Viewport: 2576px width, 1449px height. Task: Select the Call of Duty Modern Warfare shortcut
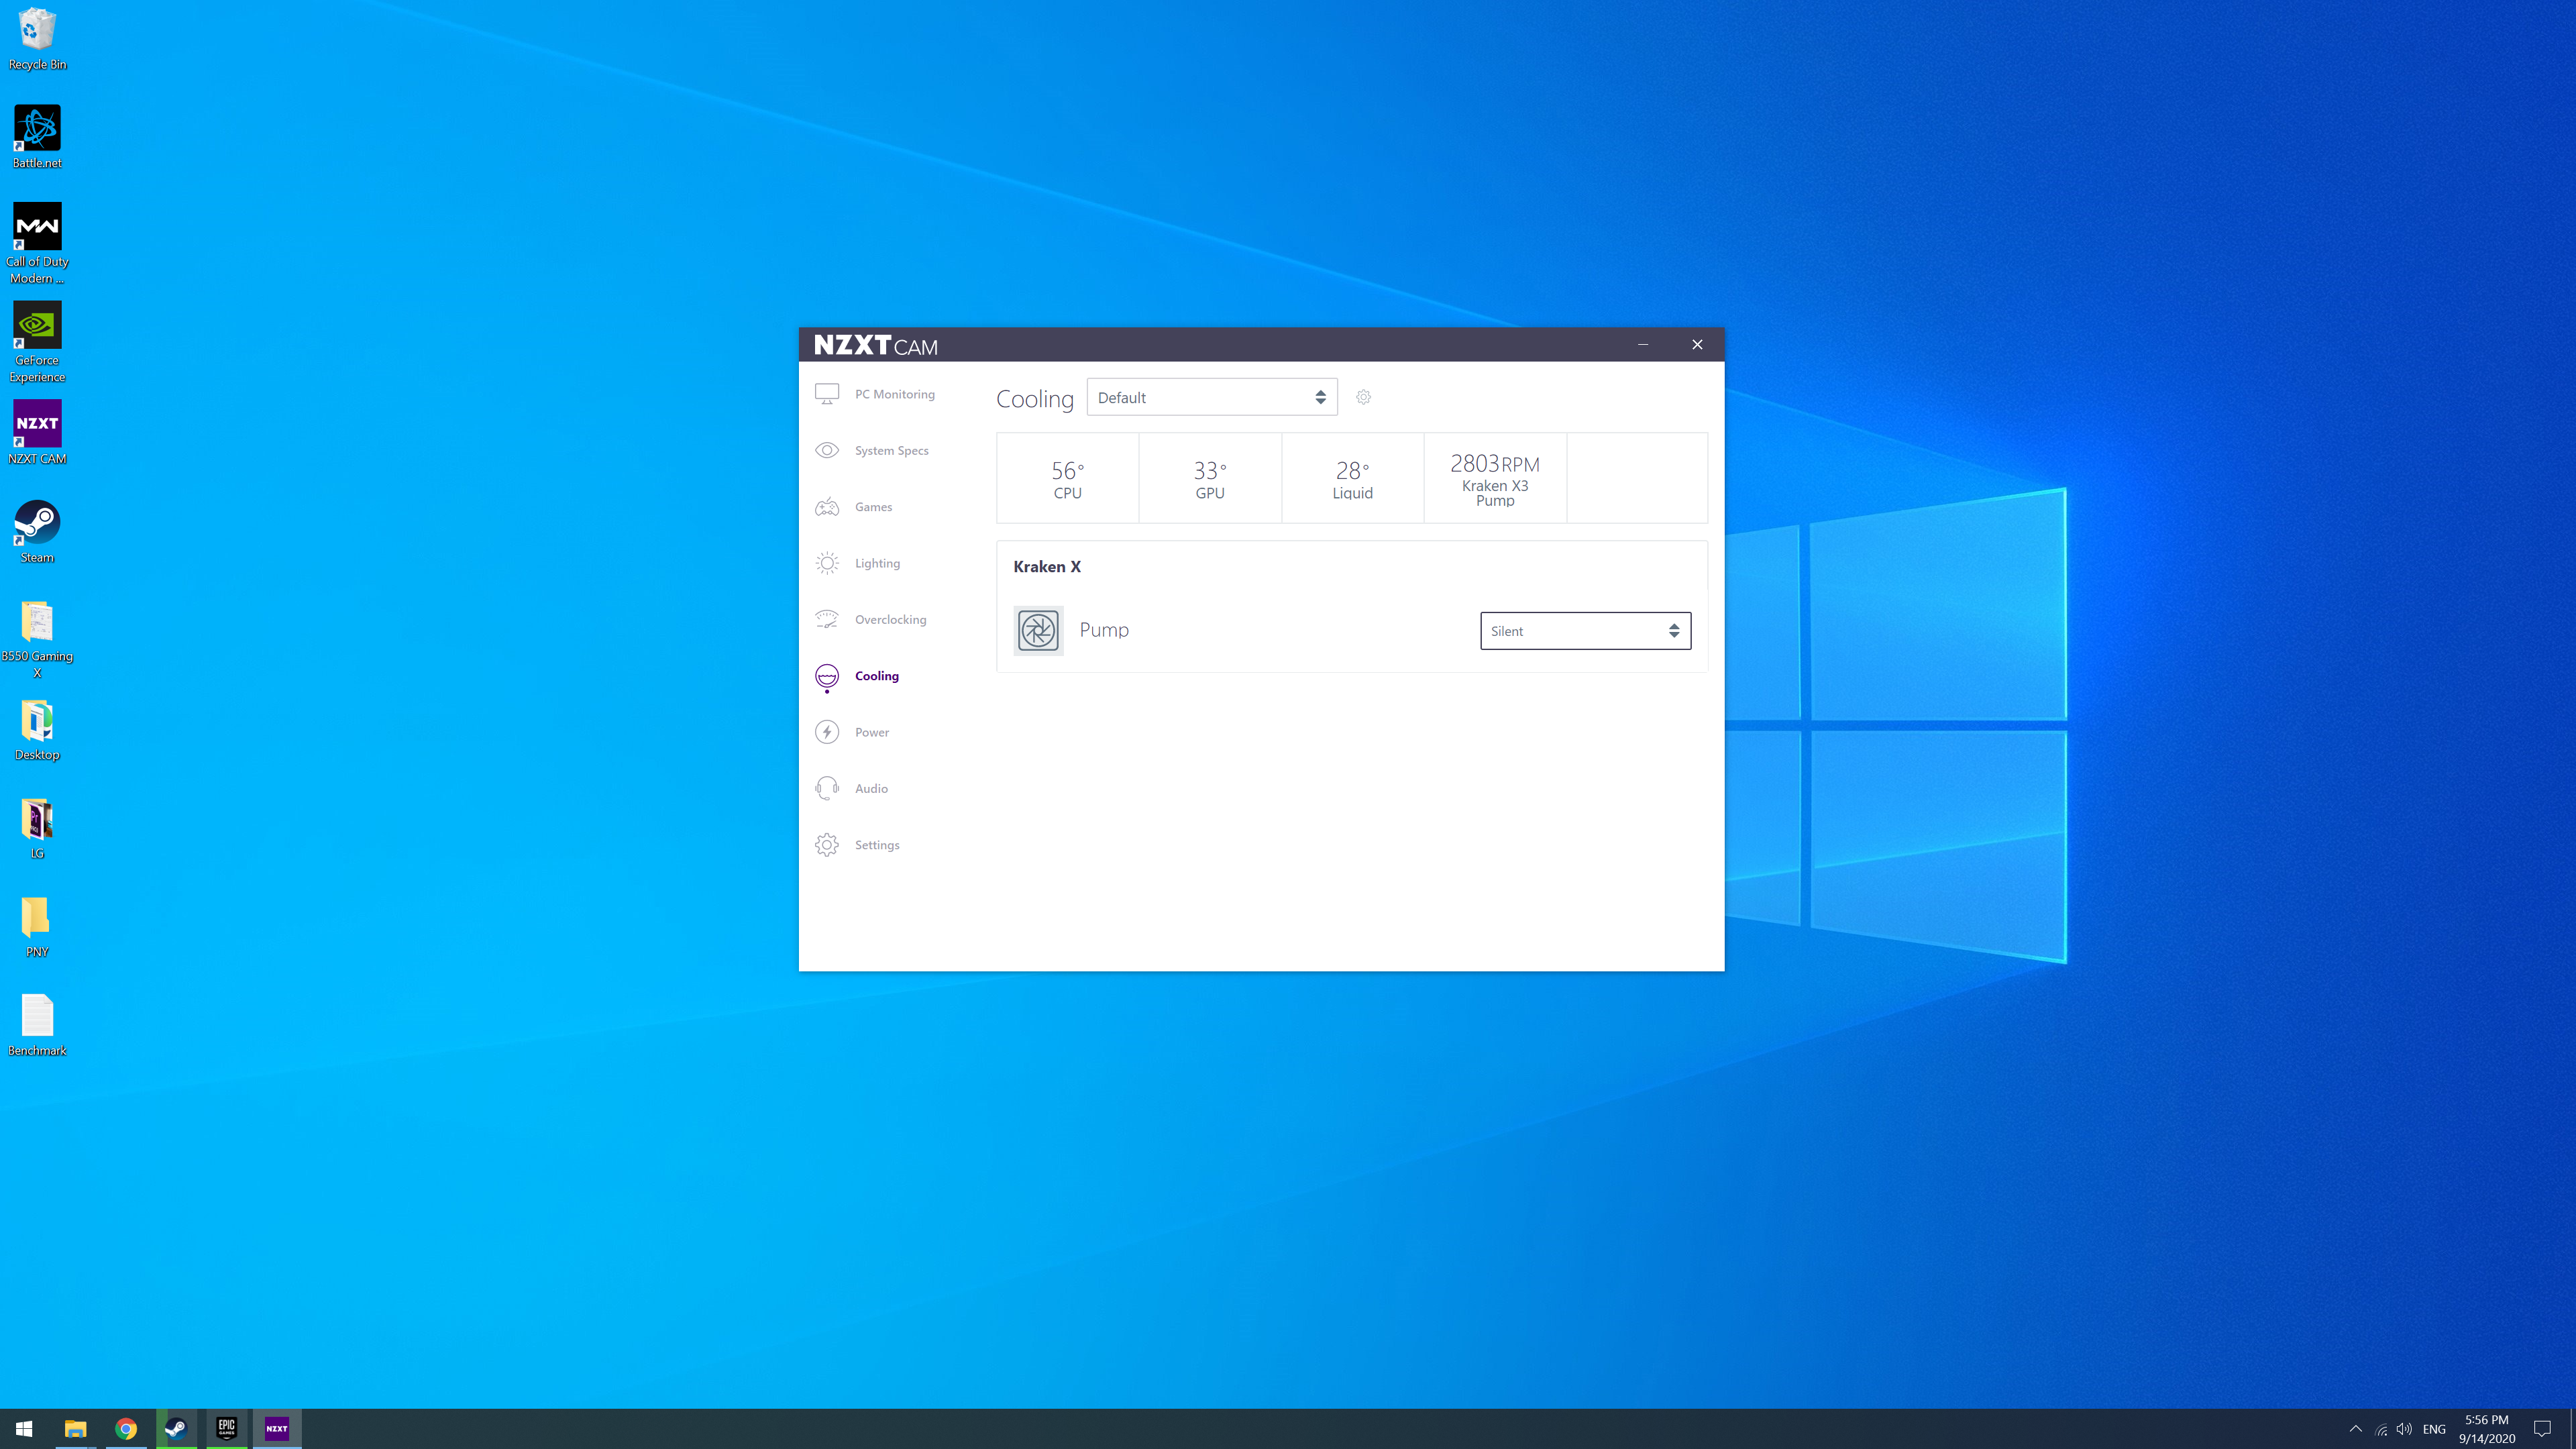37,243
